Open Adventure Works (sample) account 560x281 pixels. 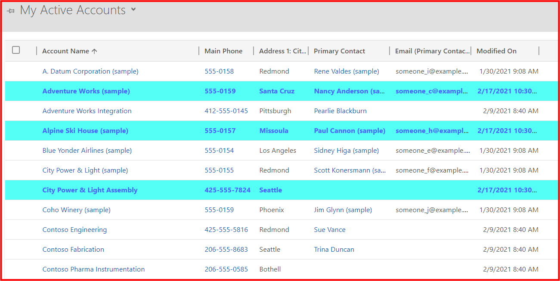pos(86,91)
